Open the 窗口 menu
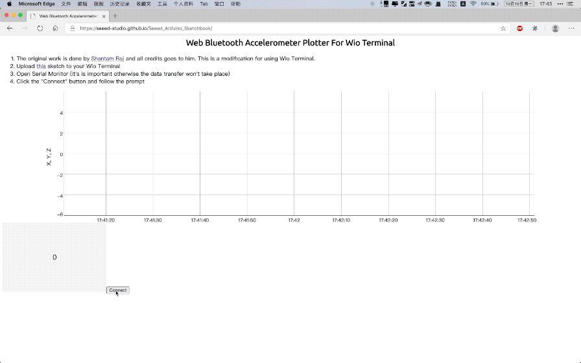 [x=219, y=4]
